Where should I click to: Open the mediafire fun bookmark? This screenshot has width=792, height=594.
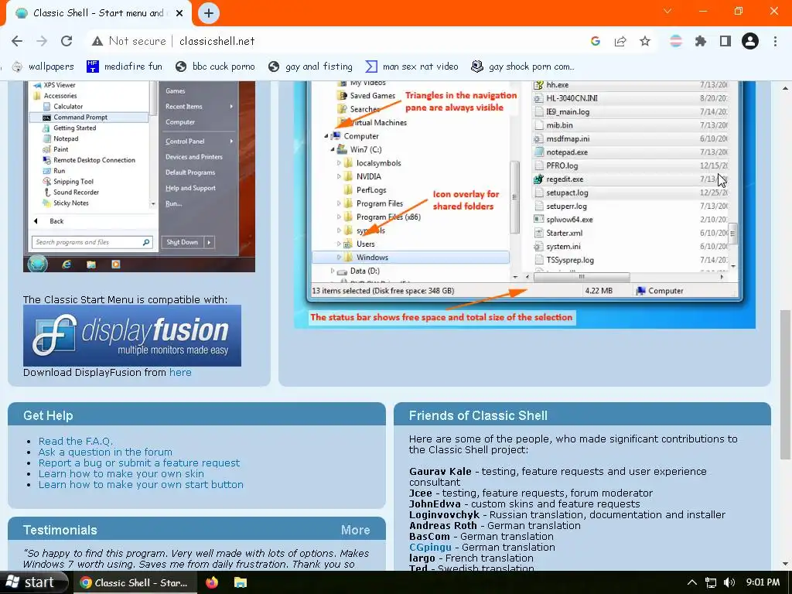(x=125, y=67)
